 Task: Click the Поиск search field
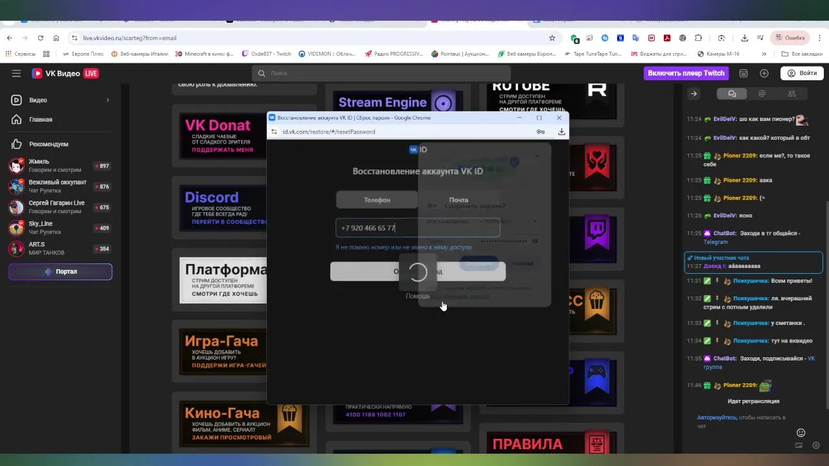coord(381,73)
